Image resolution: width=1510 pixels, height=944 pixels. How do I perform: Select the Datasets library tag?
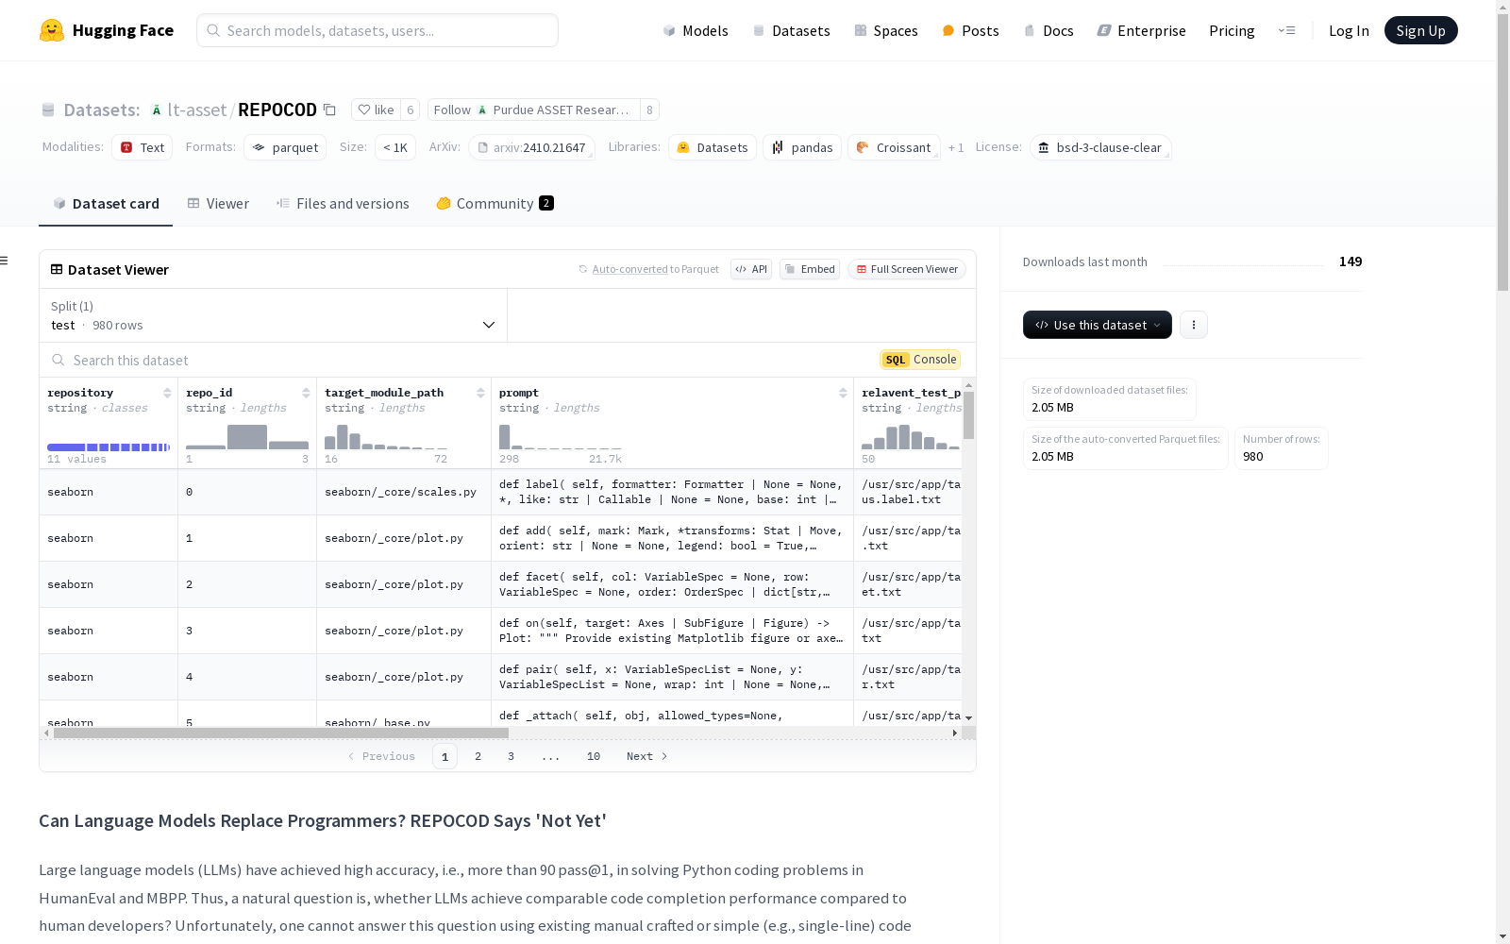(x=713, y=147)
